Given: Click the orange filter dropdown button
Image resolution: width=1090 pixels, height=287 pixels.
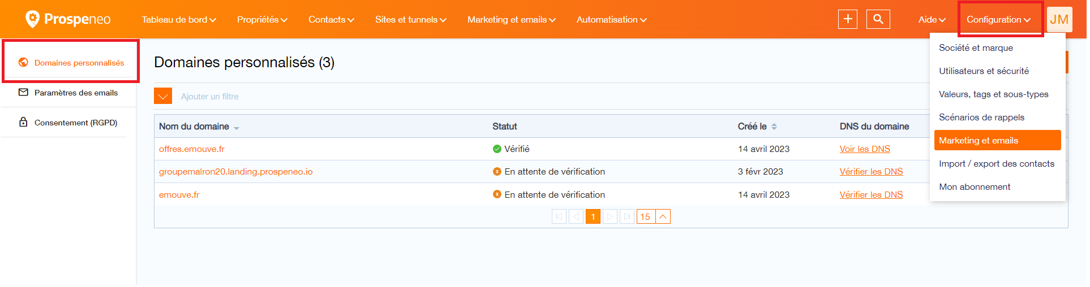Looking at the screenshot, I should 163,96.
